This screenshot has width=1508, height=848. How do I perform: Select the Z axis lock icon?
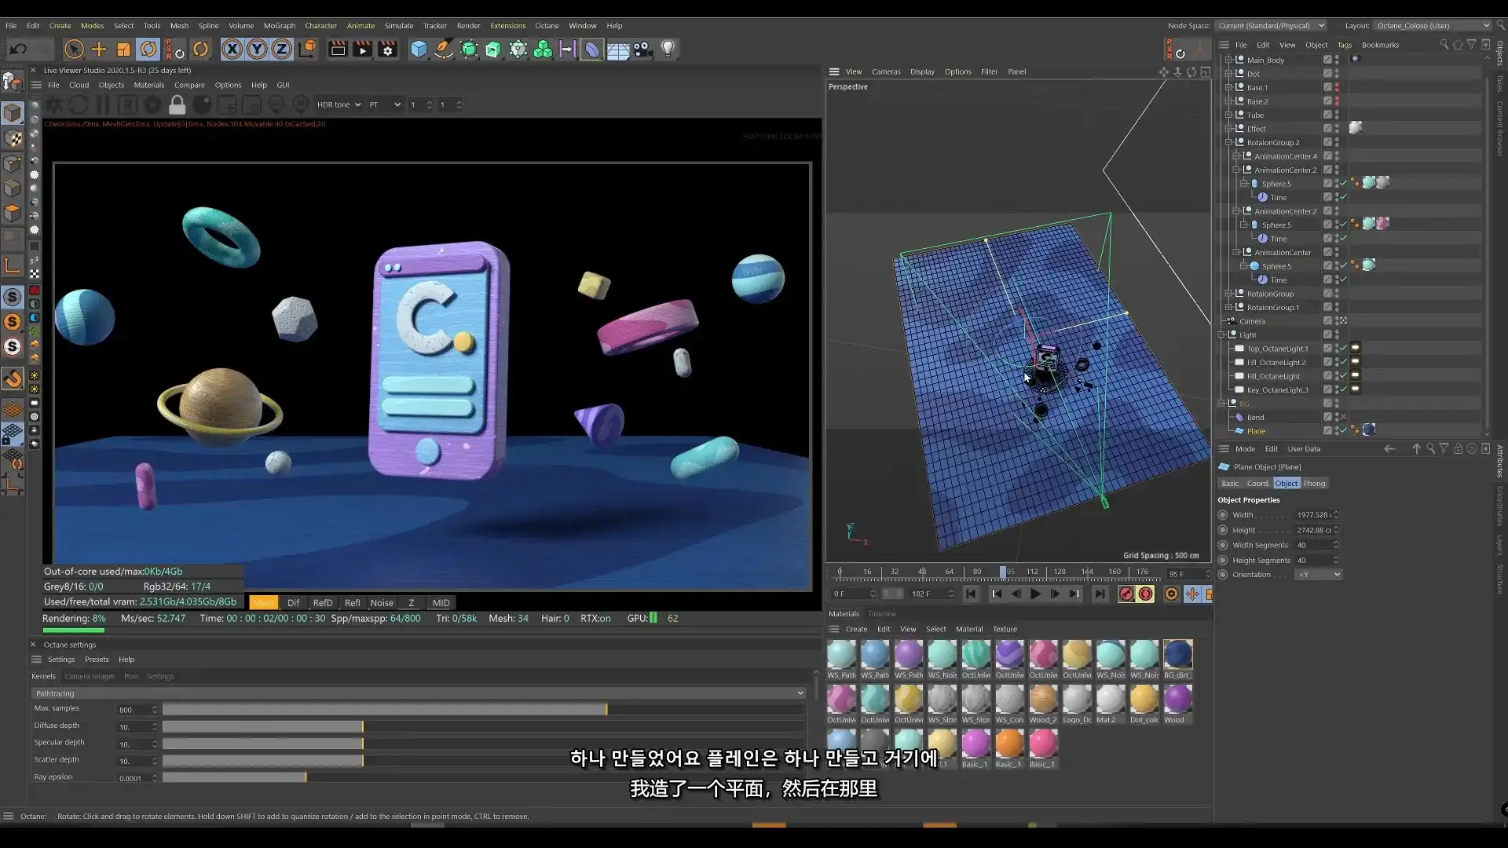[280, 49]
